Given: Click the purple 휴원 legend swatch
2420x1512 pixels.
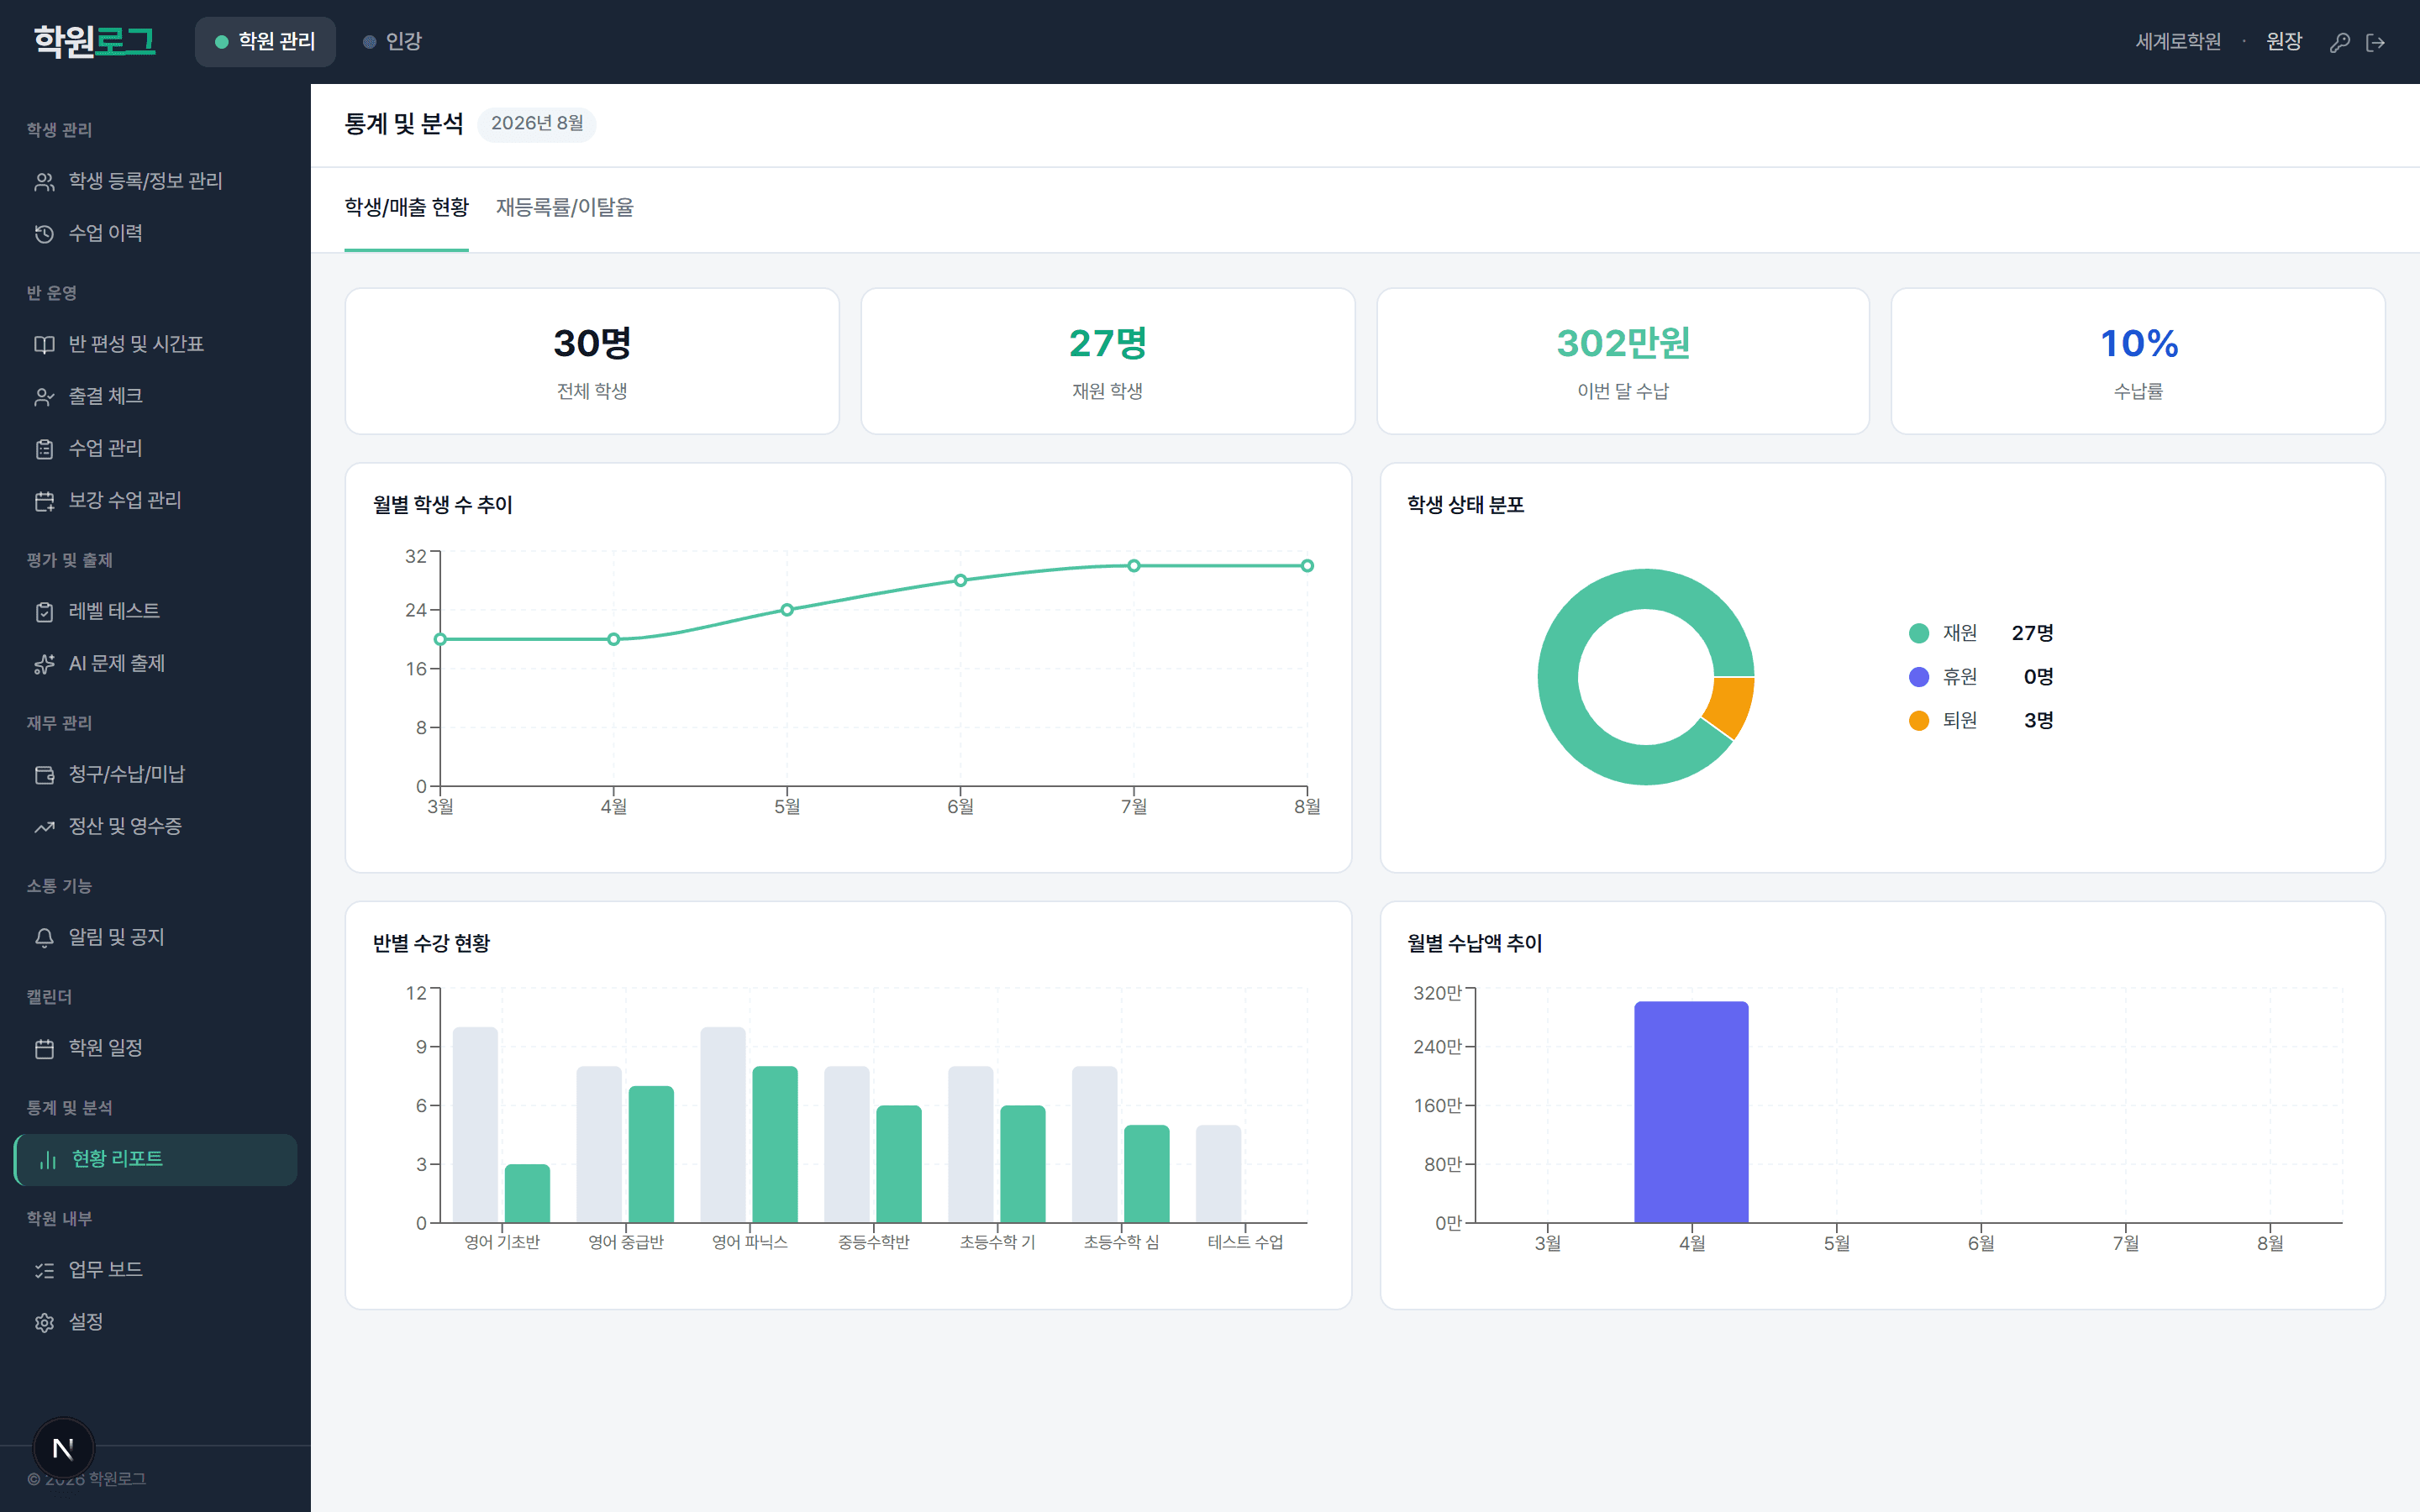Looking at the screenshot, I should coord(1918,677).
